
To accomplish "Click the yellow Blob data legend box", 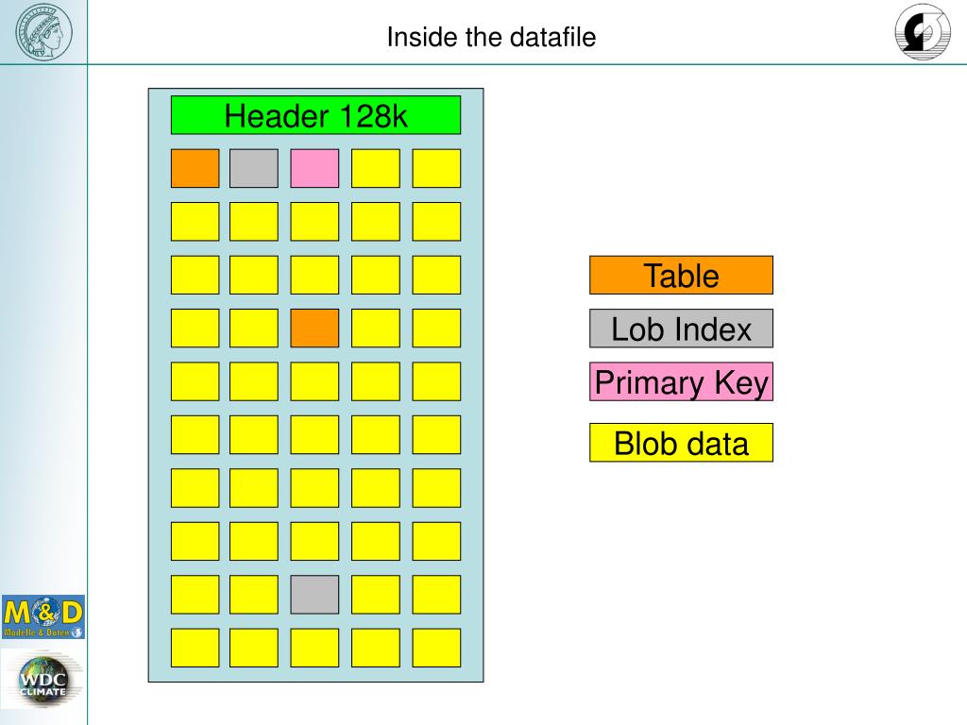I will click(x=681, y=443).
